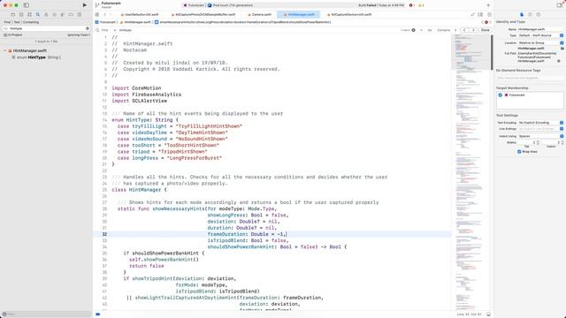Open the find bar search options menu
This screenshot has width=566, height=318.
[98, 30]
